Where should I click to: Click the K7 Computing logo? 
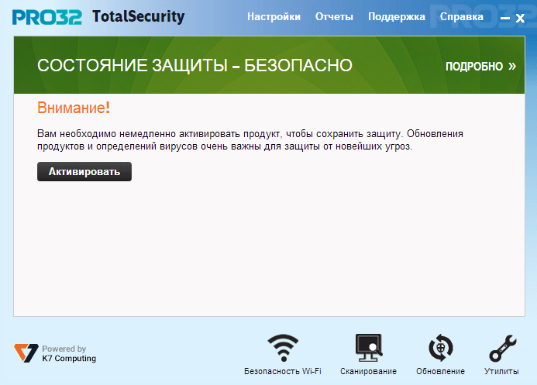(55, 353)
